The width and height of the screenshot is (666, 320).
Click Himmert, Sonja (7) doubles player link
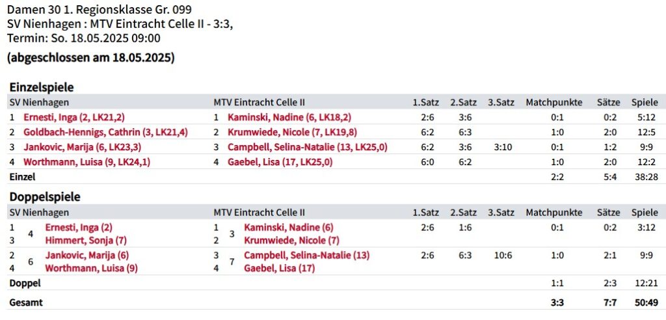(86, 241)
